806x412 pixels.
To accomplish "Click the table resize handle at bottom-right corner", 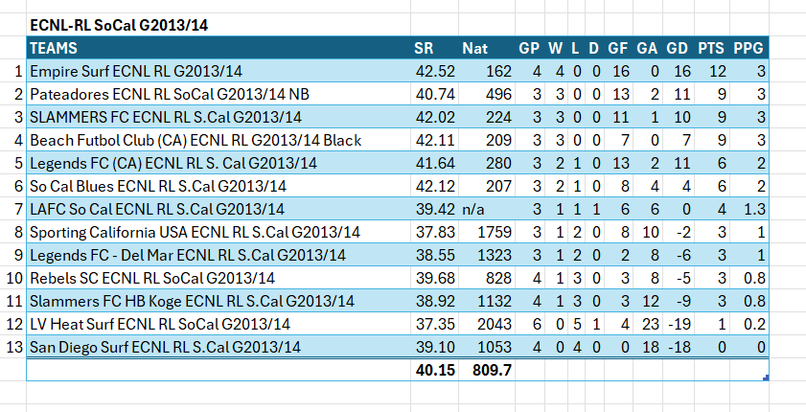I will click(766, 378).
